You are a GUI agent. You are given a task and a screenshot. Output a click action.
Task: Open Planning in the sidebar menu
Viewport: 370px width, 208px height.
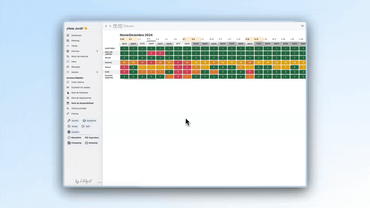pos(75,41)
